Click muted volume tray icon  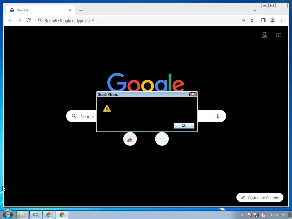(263, 215)
